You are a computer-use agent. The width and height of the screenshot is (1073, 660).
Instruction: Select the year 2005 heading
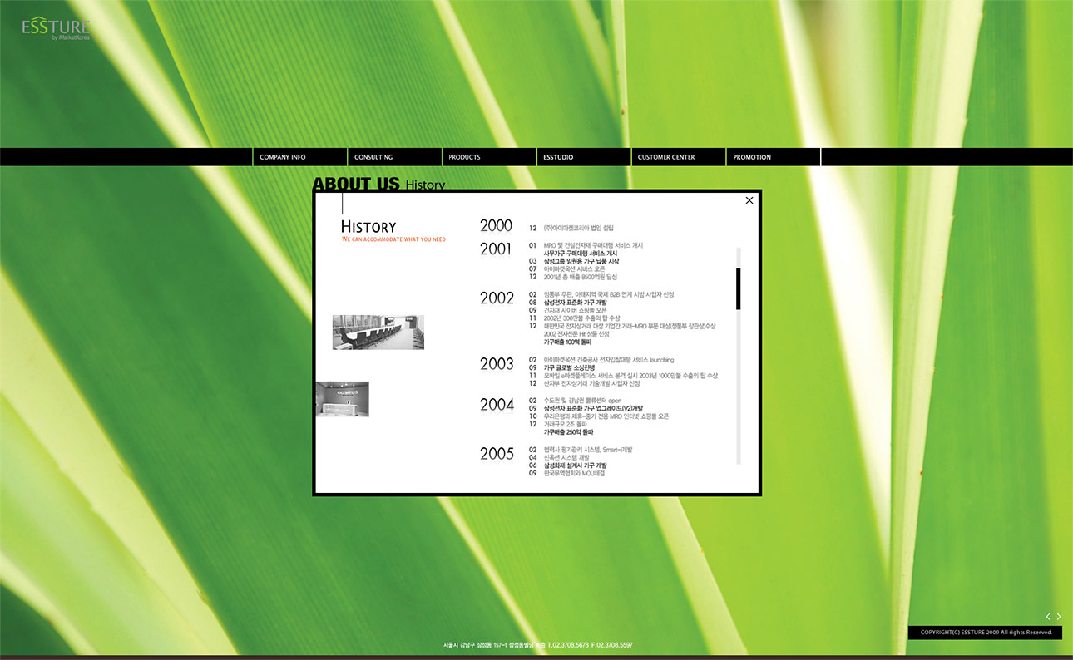point(497,454)
